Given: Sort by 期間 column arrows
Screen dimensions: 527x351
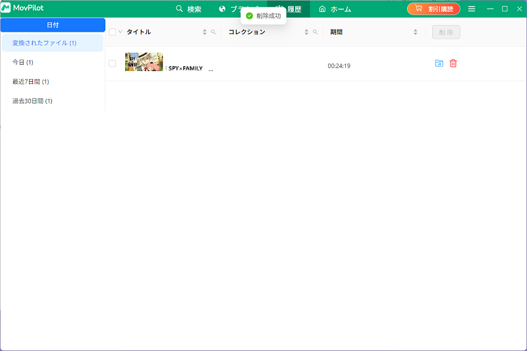Looking at the screenshot, I should pyautogui.click(x=416, y=32).
